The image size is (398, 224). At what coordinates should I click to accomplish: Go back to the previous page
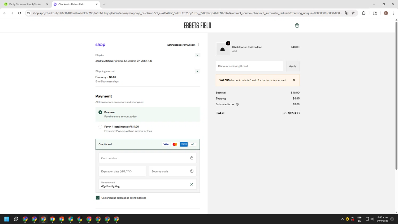click(x=5, y=13)
